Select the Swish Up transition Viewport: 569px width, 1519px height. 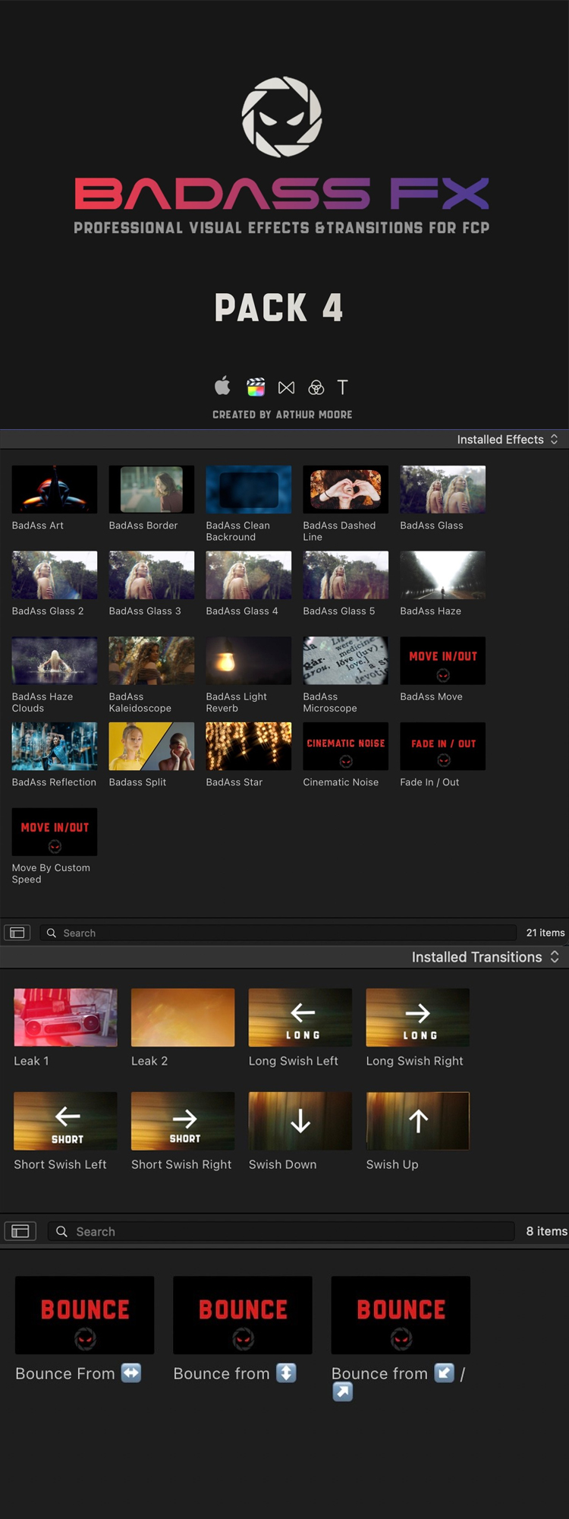(418, 1121)
